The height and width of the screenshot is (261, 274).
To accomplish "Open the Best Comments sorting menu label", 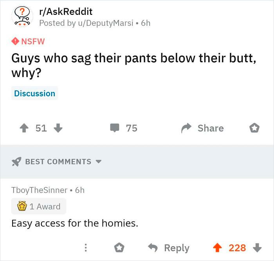I will tap(58, 162).
